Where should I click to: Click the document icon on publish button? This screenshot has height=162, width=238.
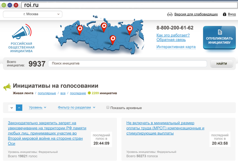(220, 32)
